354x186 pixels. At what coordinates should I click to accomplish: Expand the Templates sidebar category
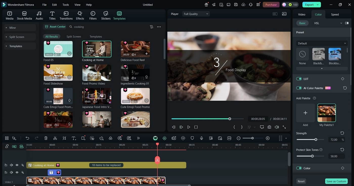[x=20, y=46]
